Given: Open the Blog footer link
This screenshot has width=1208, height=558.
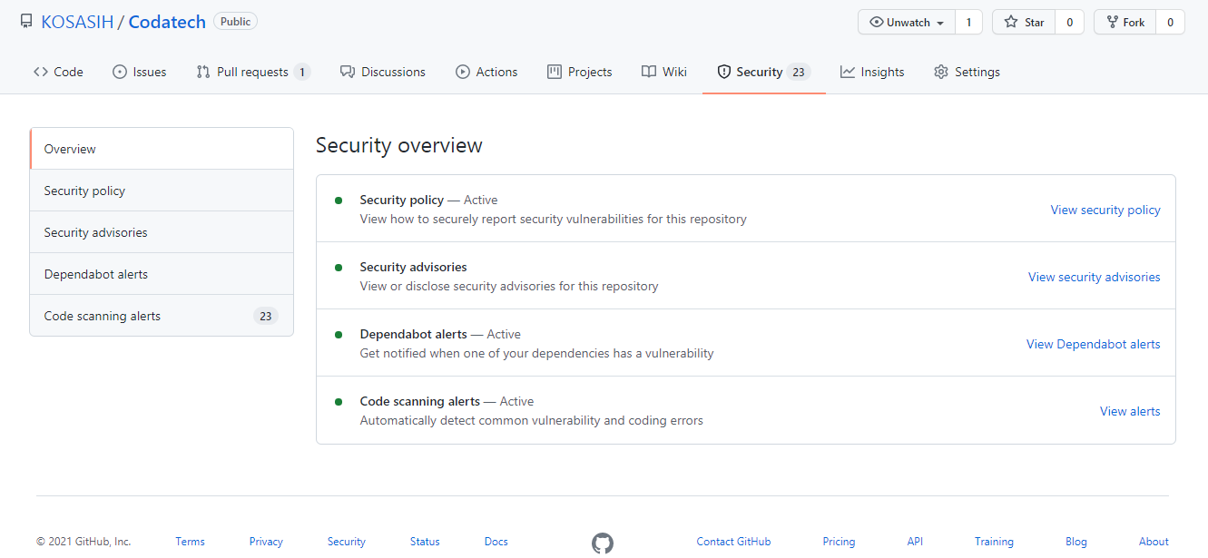Looking at the screenshot, I should pos(1075,542).
